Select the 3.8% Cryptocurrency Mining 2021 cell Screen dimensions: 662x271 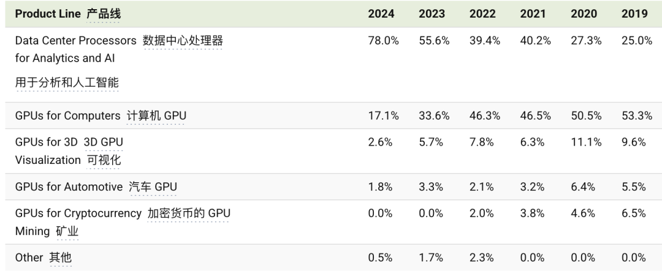532,213
